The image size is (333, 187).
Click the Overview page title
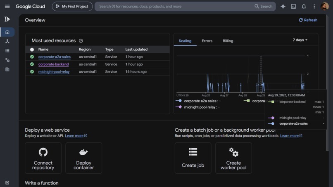tap(35, 20)
